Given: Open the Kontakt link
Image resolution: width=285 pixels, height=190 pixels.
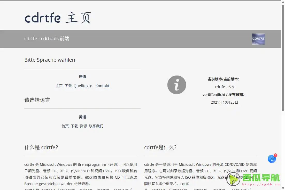Looking at the screenshot, I should (x=102, y=86).
